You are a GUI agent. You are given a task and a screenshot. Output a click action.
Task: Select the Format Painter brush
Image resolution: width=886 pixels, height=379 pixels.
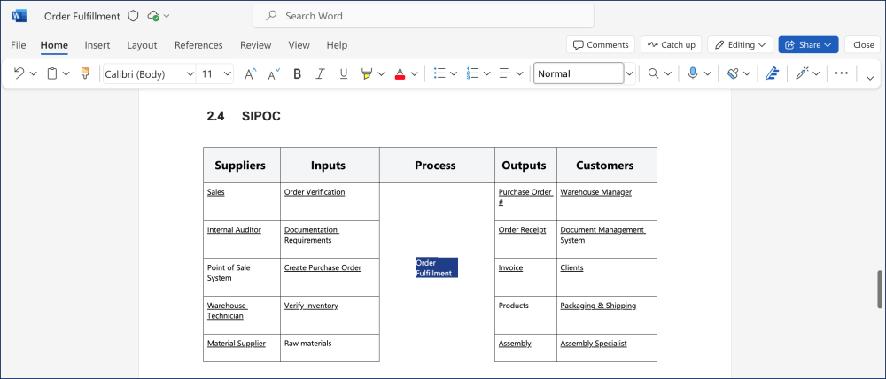[85, 74]
